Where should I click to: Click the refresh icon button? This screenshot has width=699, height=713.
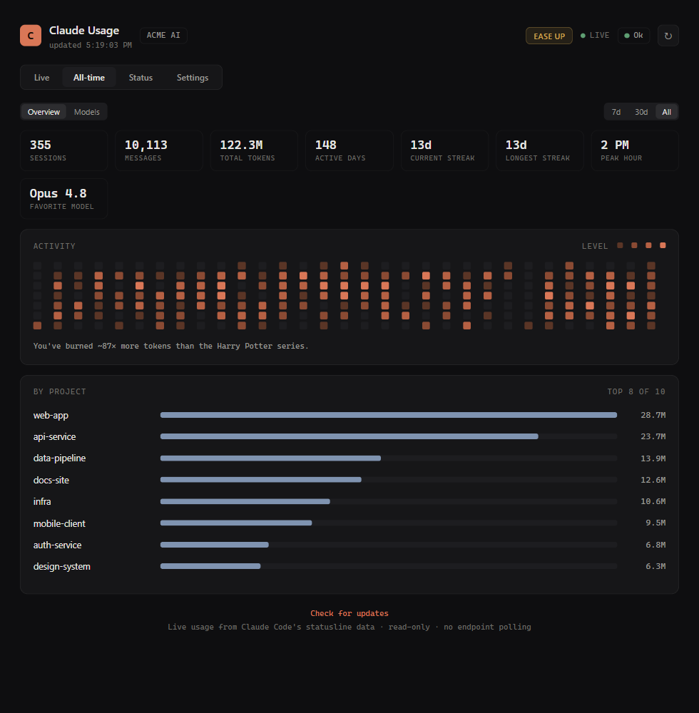(668, 36)
